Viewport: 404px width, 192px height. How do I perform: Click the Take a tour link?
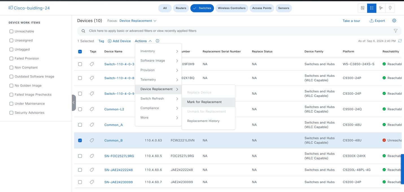coord(351,20)
